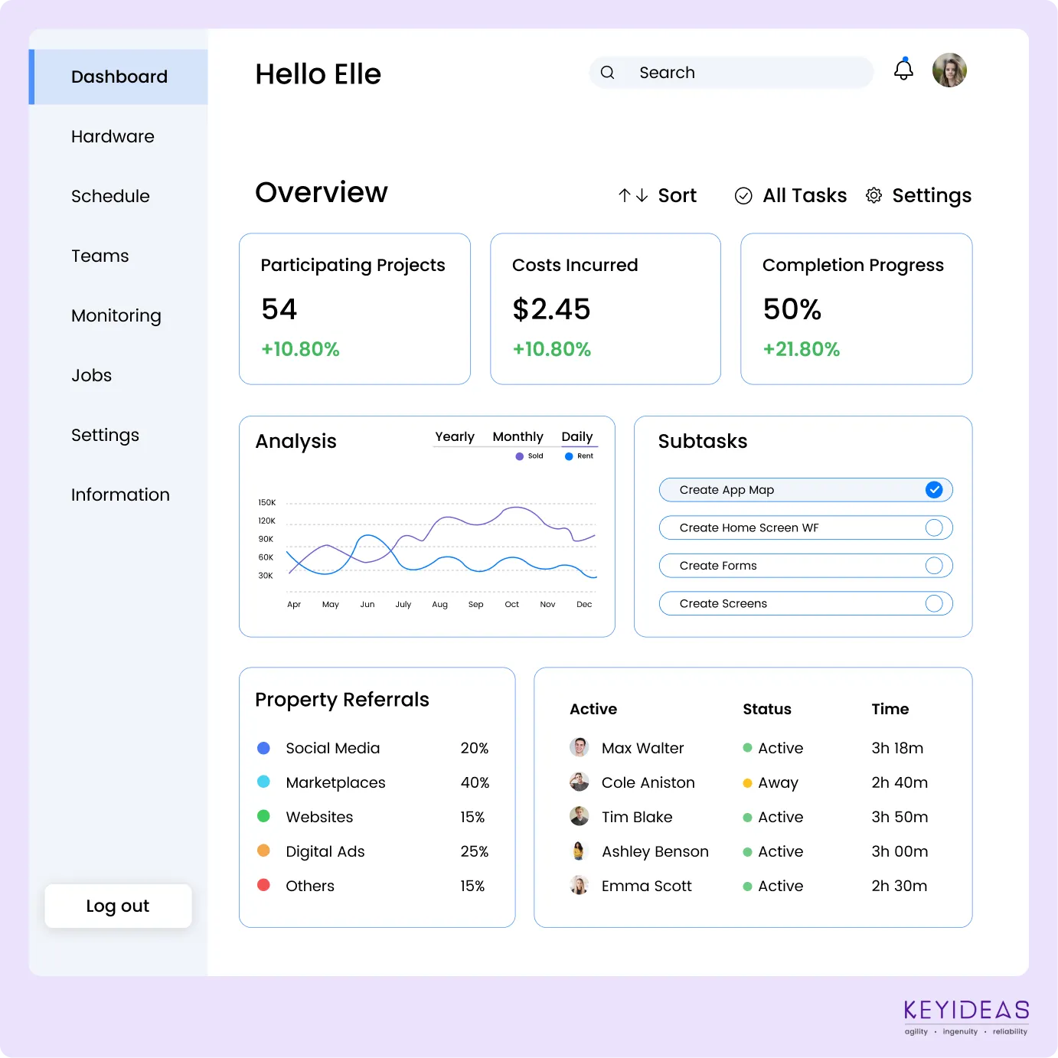Click the Settings gear icon in Overview
The image size is (1058, 1058).
pos(874,196)
